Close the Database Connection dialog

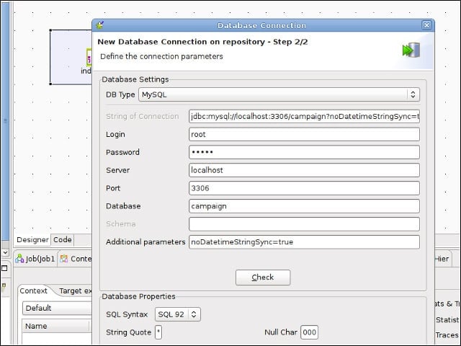(x=426, y=25)
